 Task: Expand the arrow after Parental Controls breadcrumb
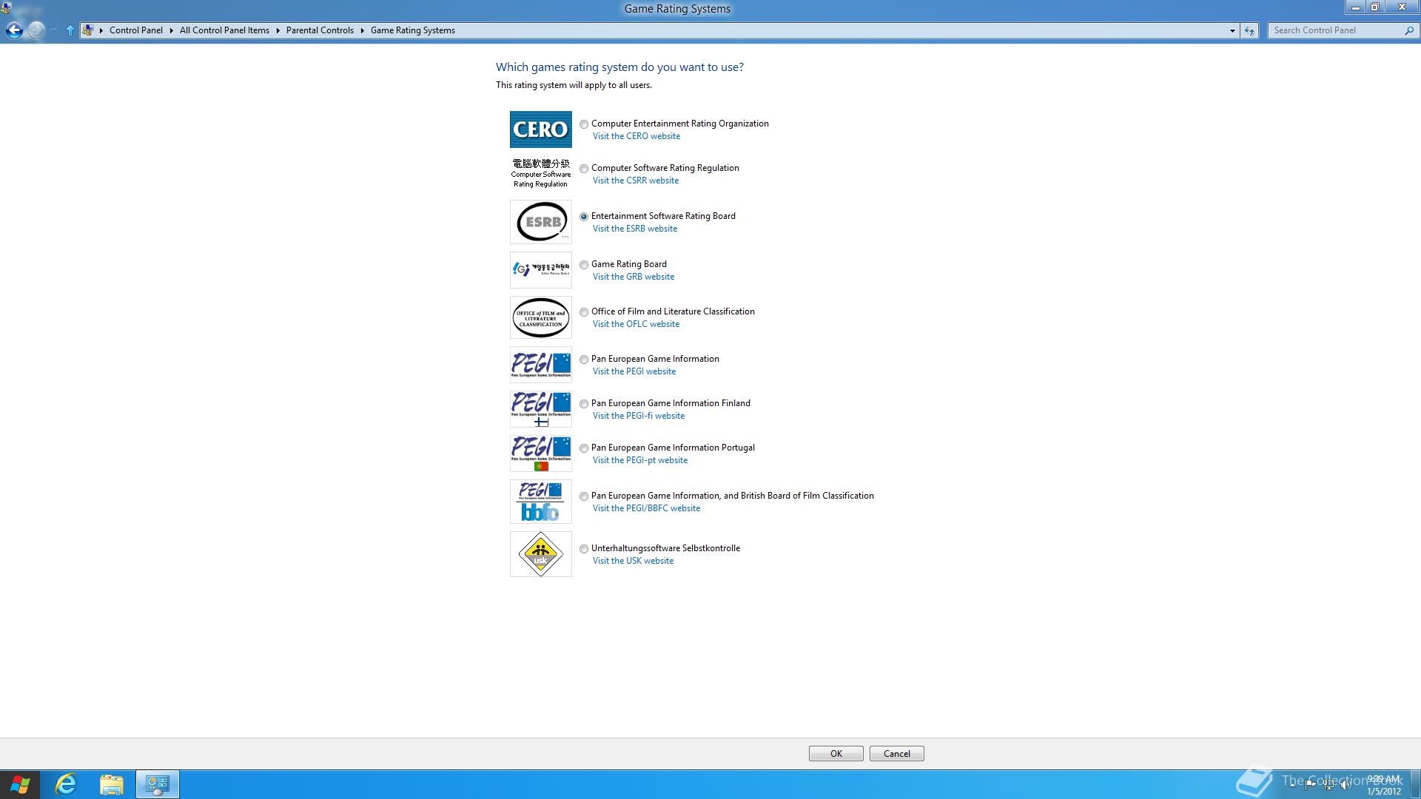coord(363,30)
